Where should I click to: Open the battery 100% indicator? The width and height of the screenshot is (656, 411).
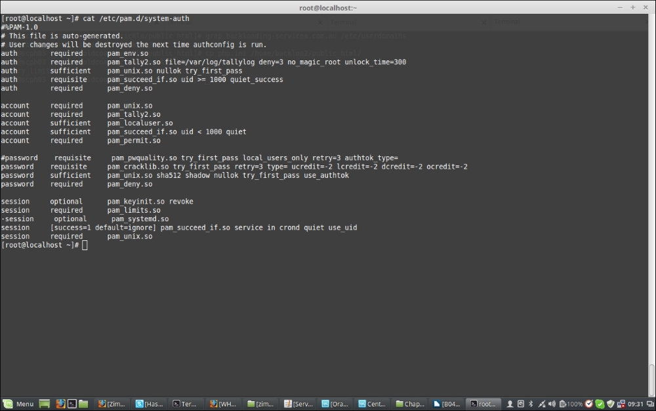[x=571, y=404]
